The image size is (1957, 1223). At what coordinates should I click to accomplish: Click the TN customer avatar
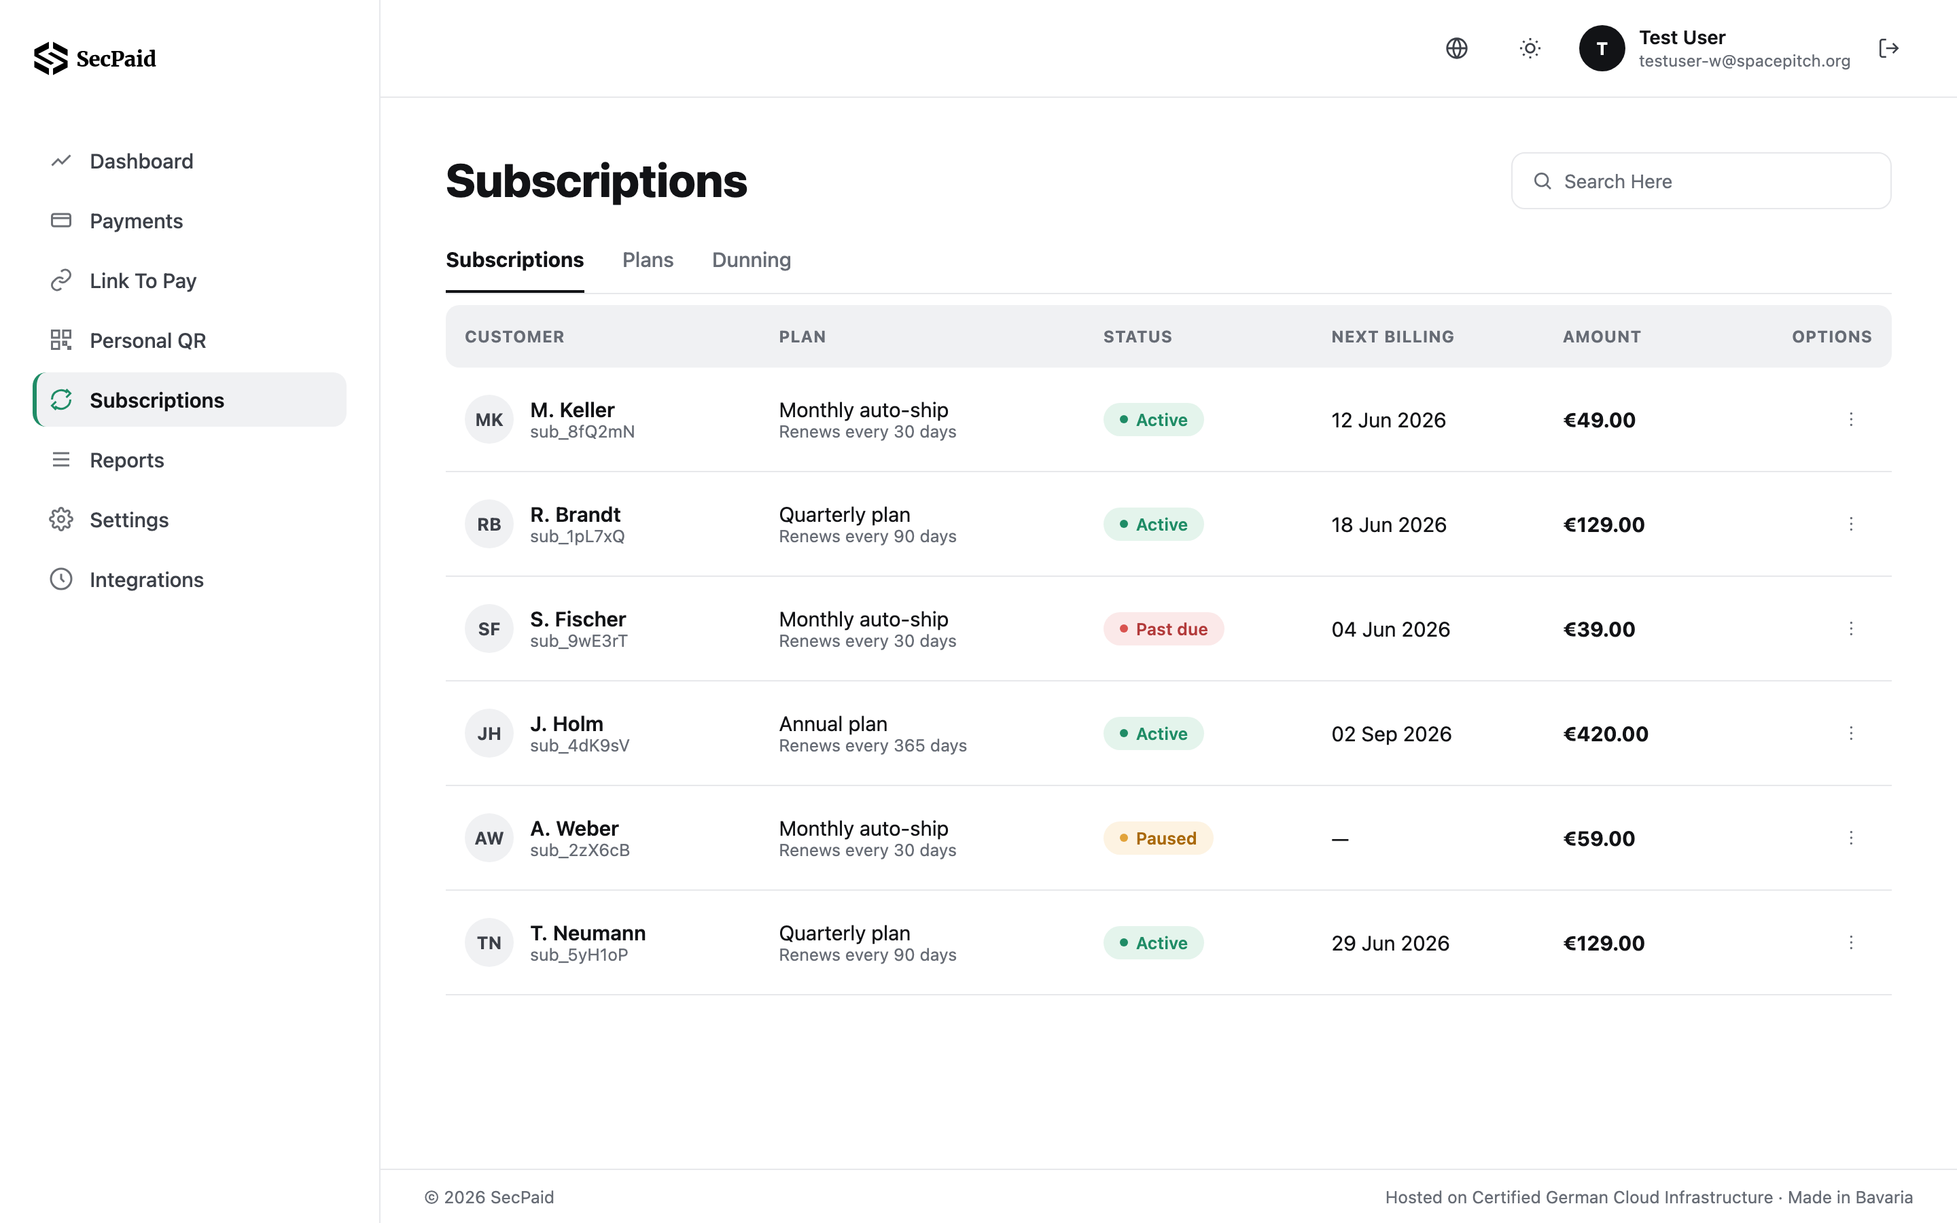coord(489,942)
